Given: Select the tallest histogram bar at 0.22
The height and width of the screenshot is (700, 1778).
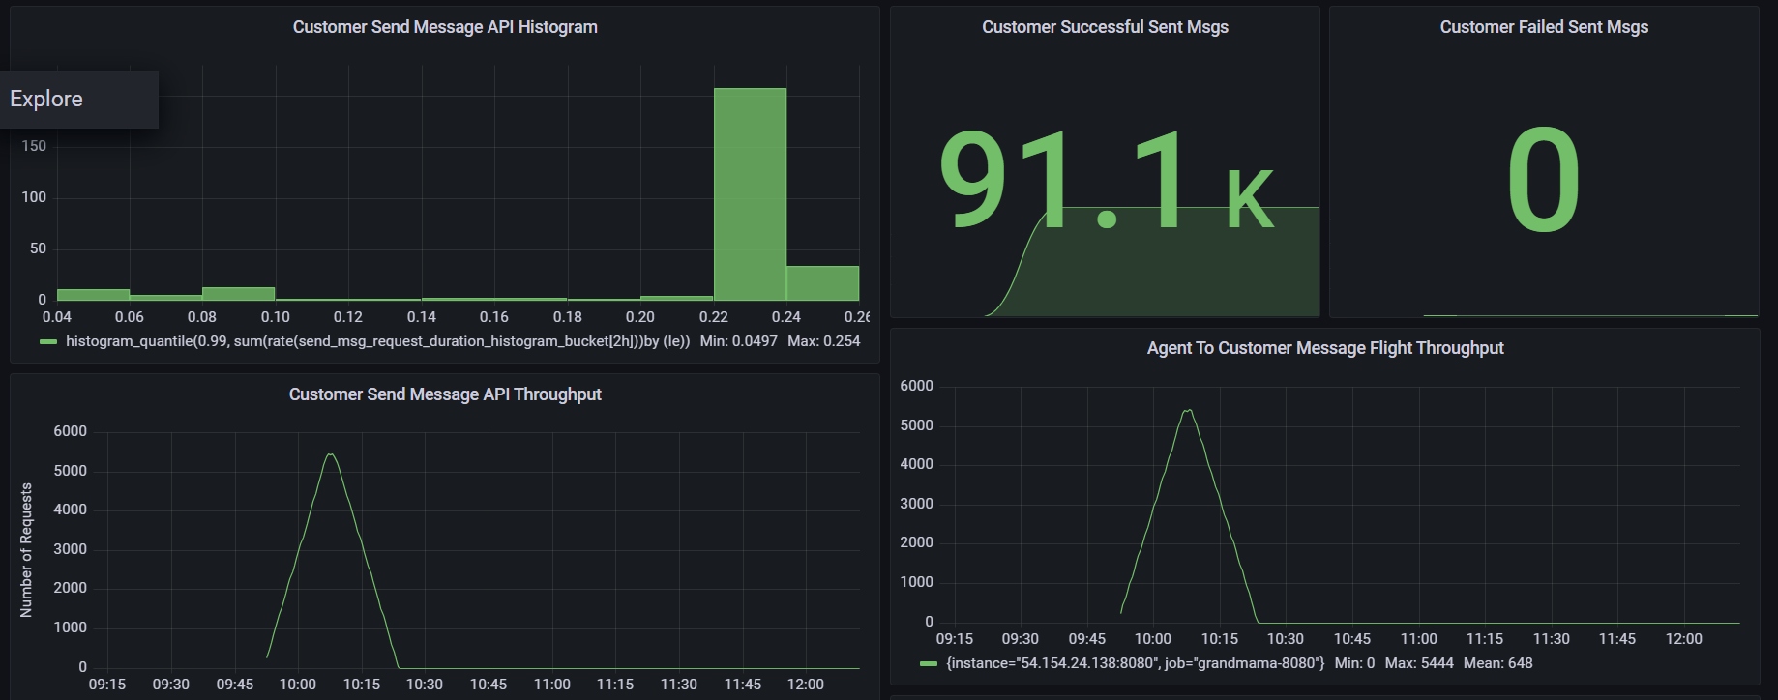Looking at the screenshot, I should 750,193.
